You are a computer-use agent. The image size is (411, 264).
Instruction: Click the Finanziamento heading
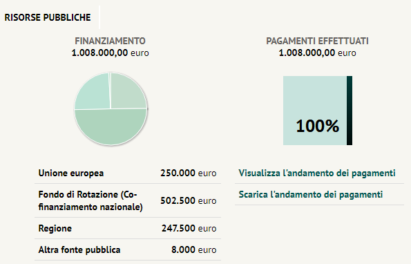coord(110,41)
